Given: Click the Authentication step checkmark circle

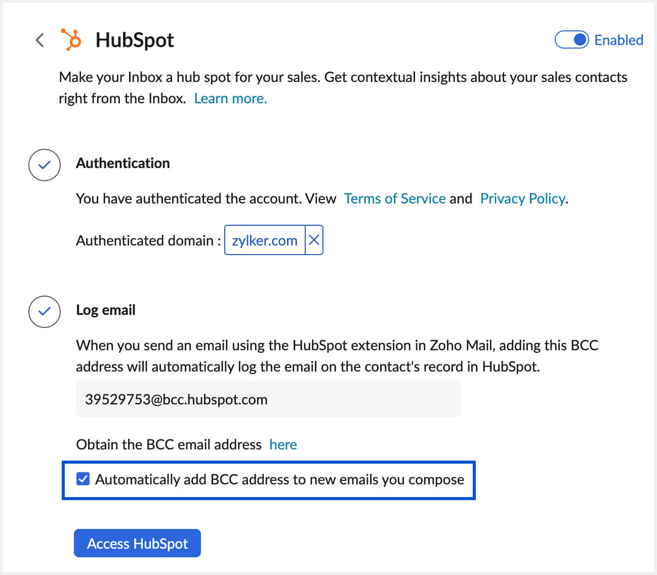Looking at the screenshot, I should click(x=45, y=165).
